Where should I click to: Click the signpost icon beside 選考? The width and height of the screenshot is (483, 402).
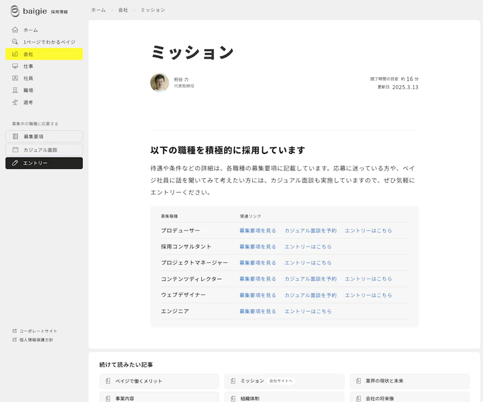[x=15, y=102]
